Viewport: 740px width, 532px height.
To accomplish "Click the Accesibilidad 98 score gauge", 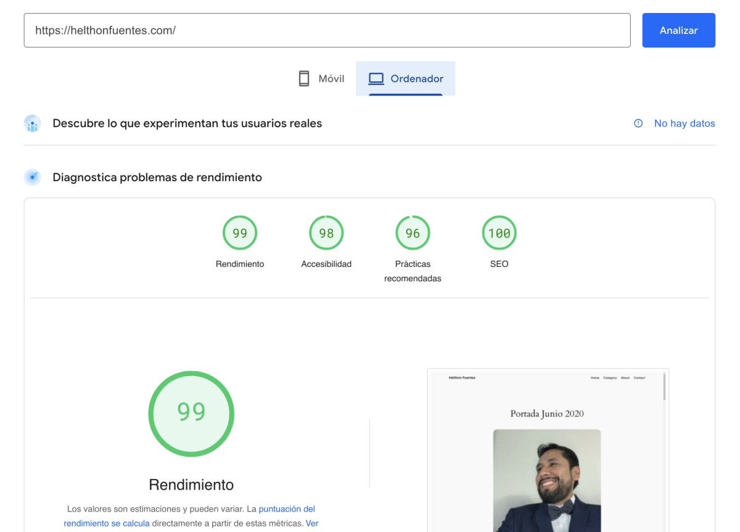I will pos(326,233).
